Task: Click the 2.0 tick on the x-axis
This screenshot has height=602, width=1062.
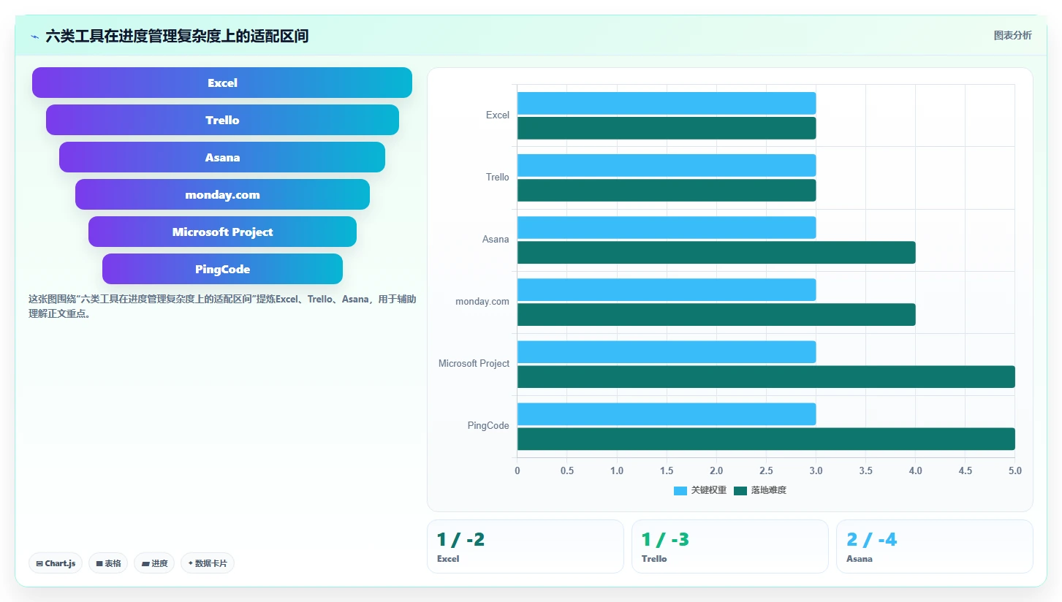Action: (716, 470)
